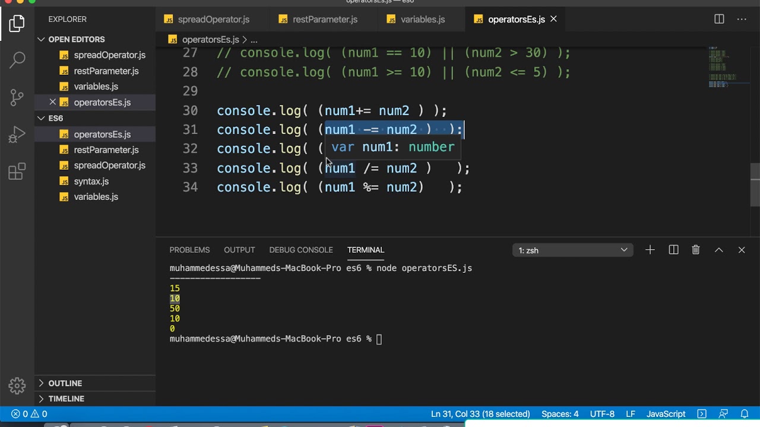Open the Output panel tab
The image size is (760, 427).
[x=239, y=250]
